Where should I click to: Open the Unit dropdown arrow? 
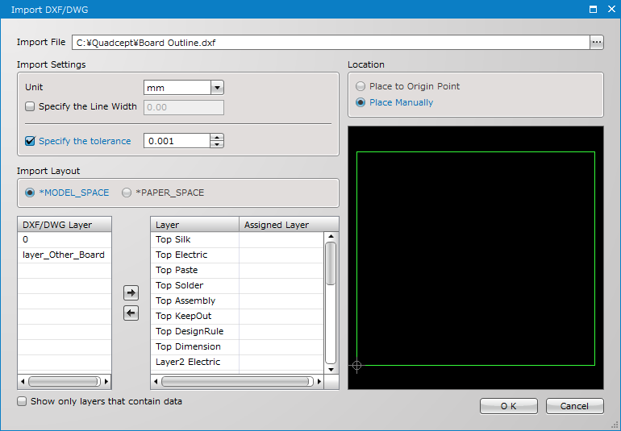click(217, 88)
